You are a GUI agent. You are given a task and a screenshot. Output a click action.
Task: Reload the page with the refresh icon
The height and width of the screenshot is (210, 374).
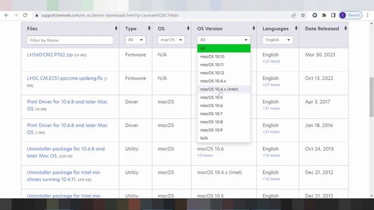coord(25,15)
